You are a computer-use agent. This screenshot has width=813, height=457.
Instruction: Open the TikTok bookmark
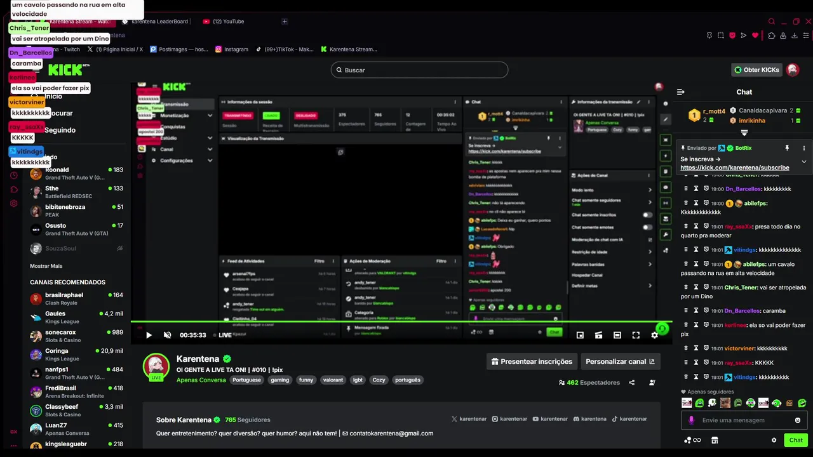(x=285, y=49)
